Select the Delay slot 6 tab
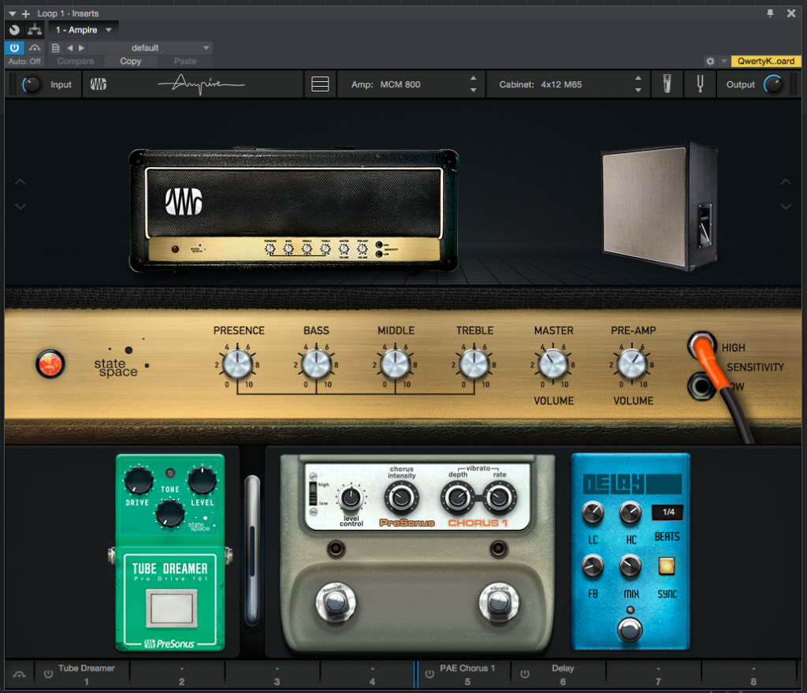The height and width of the screenshot is (693, 807). pyautogui.click(x=559, y=674)
